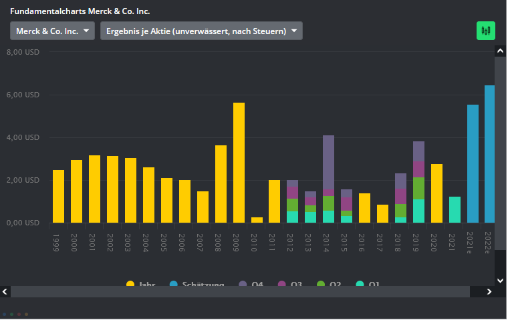Click the magenta Q3 segment of 2018
This screenshot has width=508, height=320.
pyautogui.click(x=401, y=196)
